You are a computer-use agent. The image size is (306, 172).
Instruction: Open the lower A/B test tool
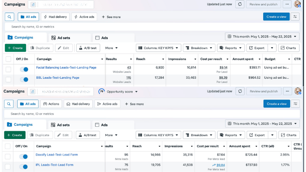(87, 135)
